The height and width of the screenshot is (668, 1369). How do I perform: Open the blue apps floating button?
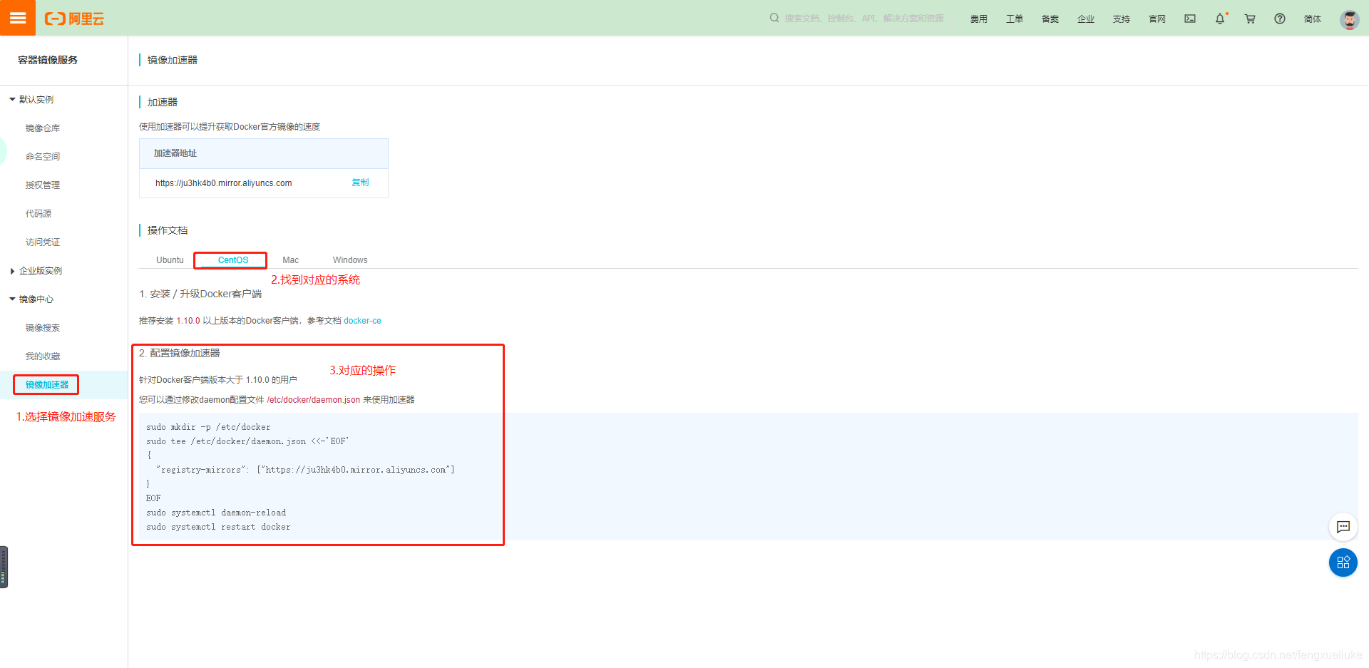pos(1343,562)
